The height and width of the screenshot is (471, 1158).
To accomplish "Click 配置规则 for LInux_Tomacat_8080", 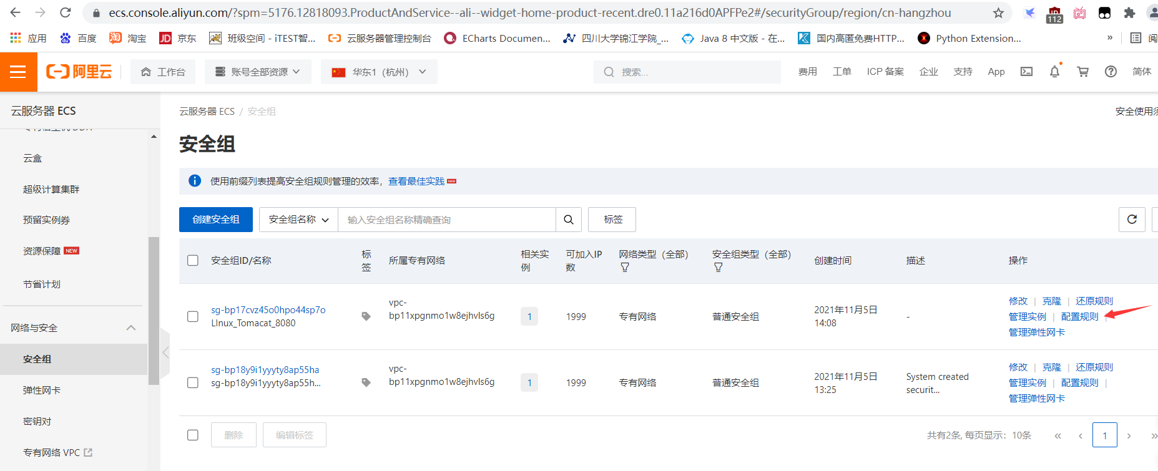I will 1079,316.
